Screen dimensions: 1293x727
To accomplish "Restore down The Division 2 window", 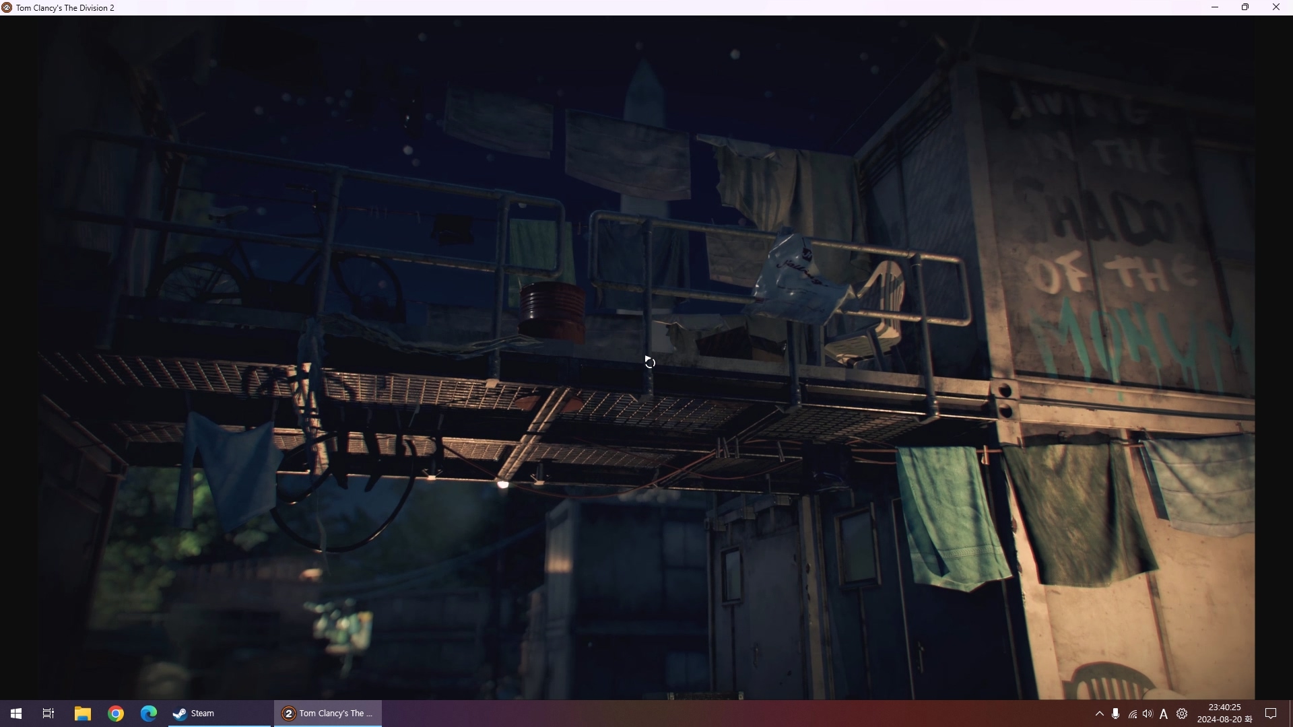I will 1245,7.
